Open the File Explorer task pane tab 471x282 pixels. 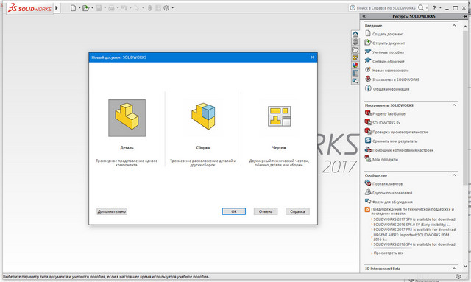[x=355, y=50]
